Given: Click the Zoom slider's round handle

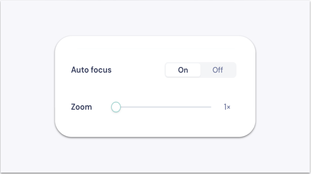Looking at the screenshot, I should (116, 107).
